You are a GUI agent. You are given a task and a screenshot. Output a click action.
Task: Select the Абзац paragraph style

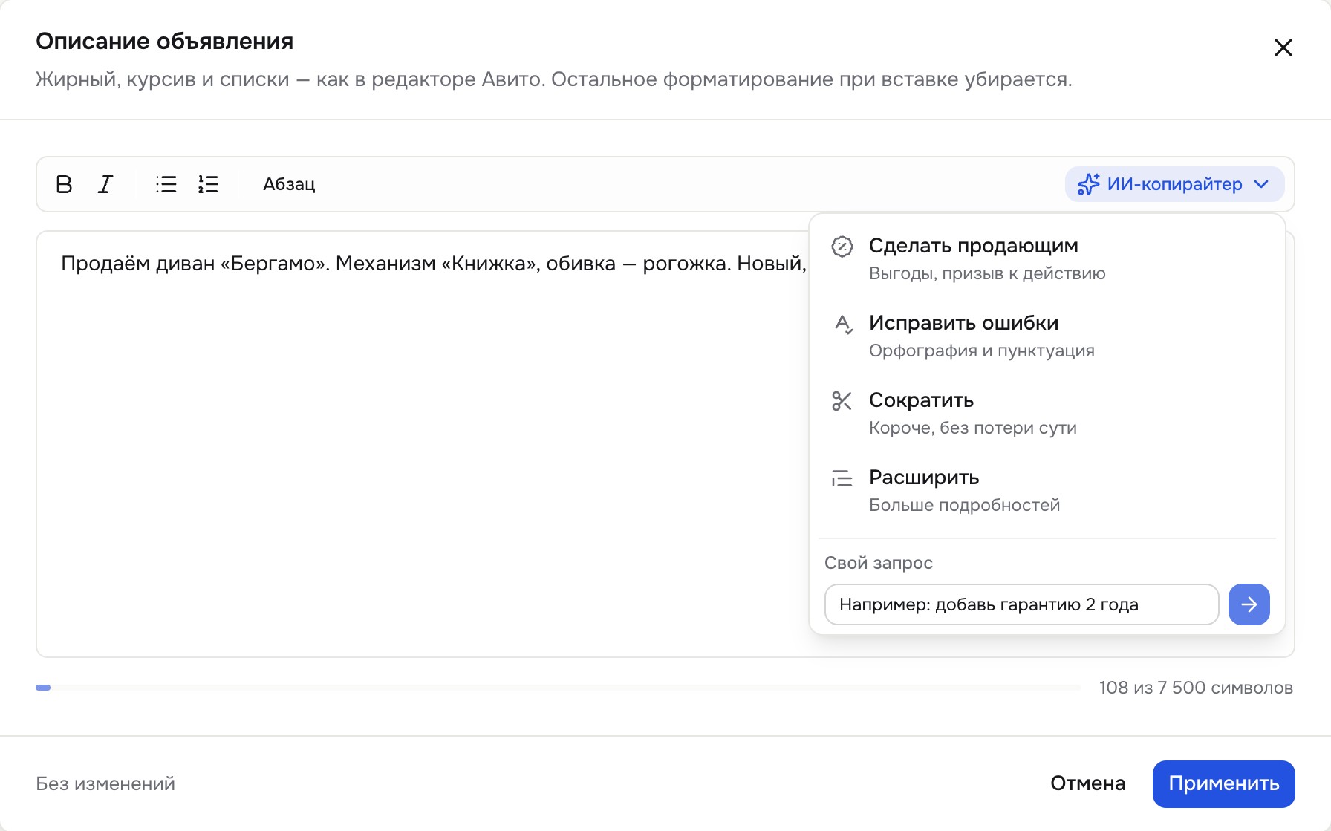click(x=289, y=184)
